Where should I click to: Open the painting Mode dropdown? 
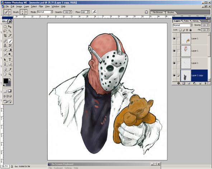click(x=52, y=12)
